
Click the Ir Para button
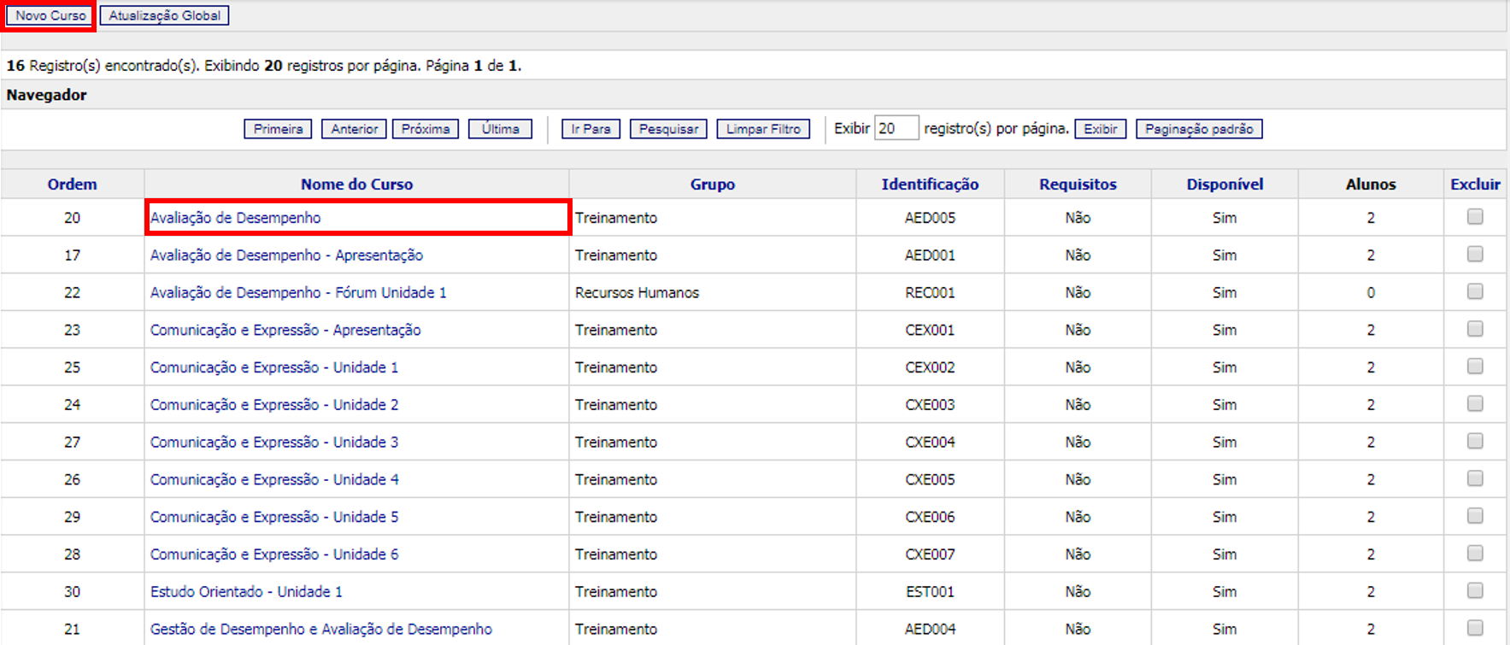click(590, 129)
